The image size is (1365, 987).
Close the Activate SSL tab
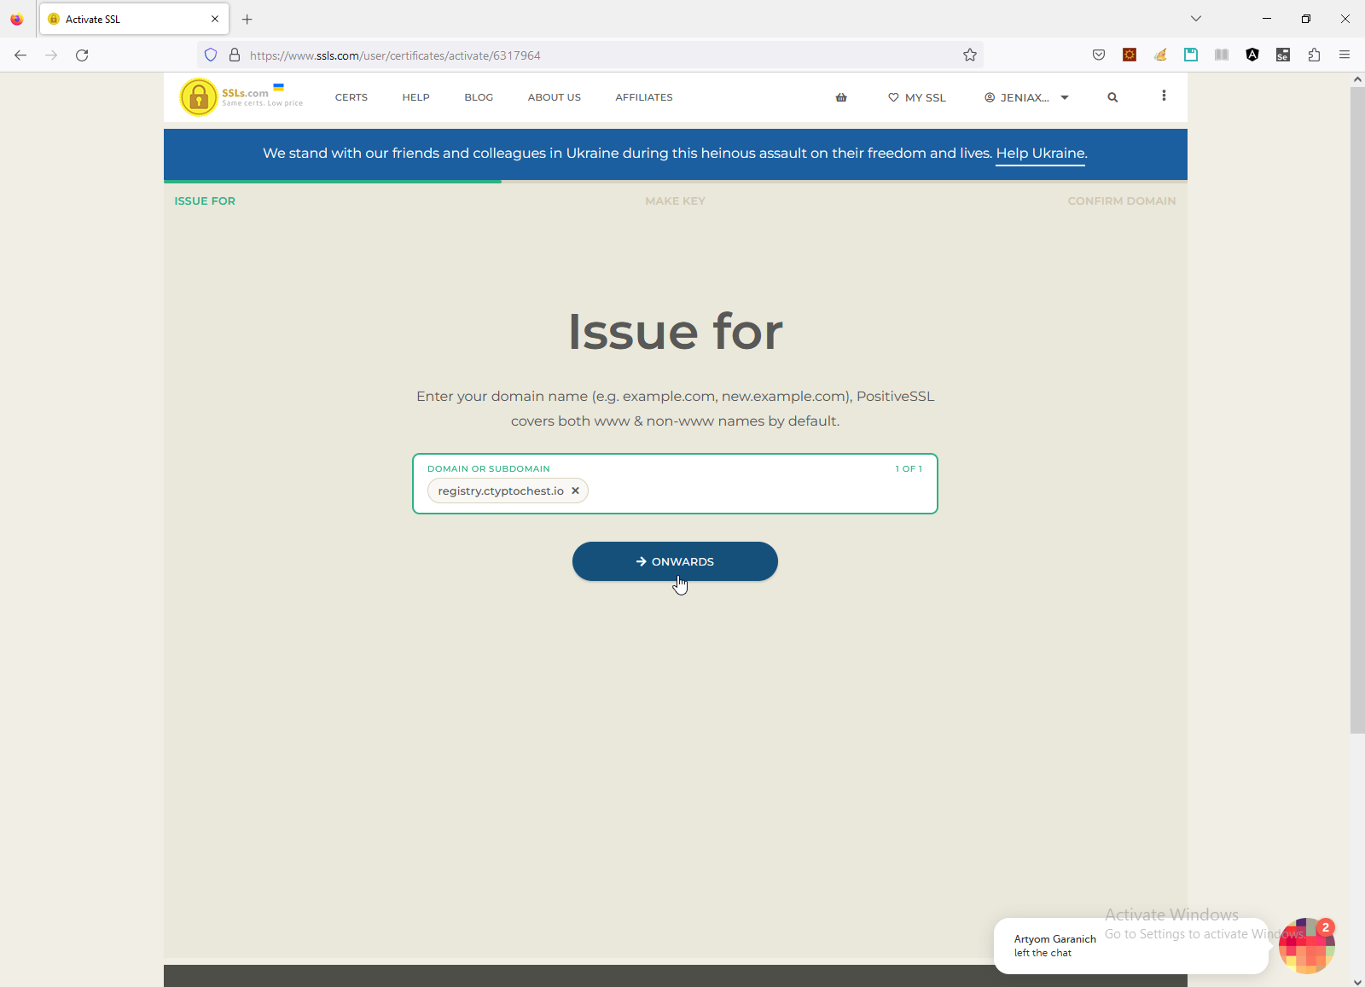click(215, 19)
